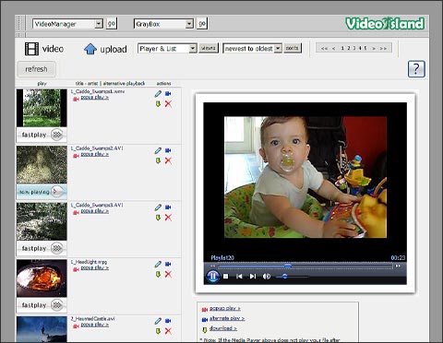Skip to the next track in the player
This screenshot has width=443, height=343.
click(253, 277)
